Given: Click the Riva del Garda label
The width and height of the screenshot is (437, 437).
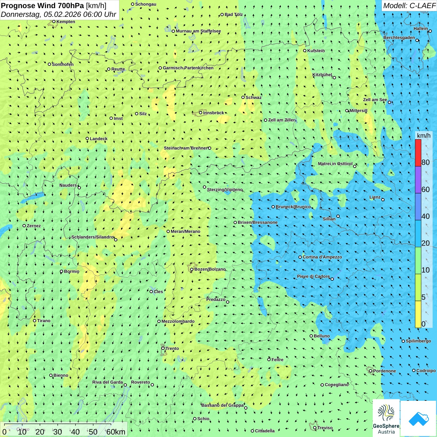Looking at the screenshot, I should 108,382.
